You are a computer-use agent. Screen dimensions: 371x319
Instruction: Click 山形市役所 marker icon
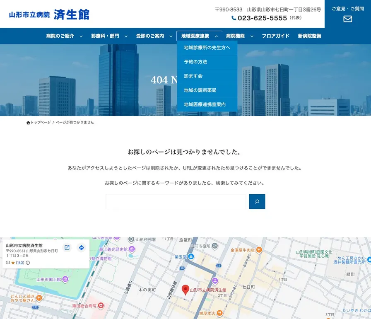[x=214, y=246]
